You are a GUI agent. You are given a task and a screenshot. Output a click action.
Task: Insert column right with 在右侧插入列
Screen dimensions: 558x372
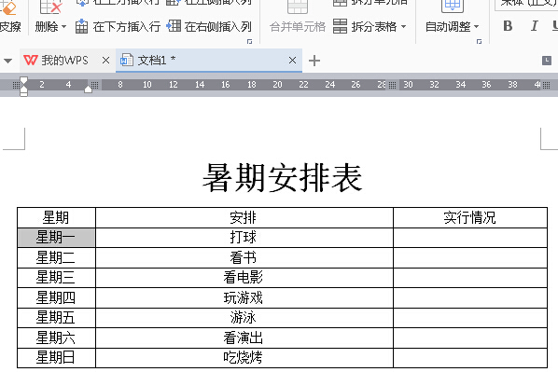[x=209, y=26]
